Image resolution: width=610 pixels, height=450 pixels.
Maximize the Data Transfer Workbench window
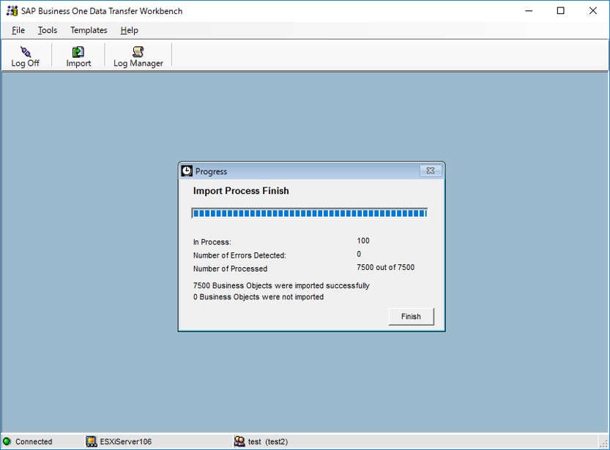(x=561, y=11)
